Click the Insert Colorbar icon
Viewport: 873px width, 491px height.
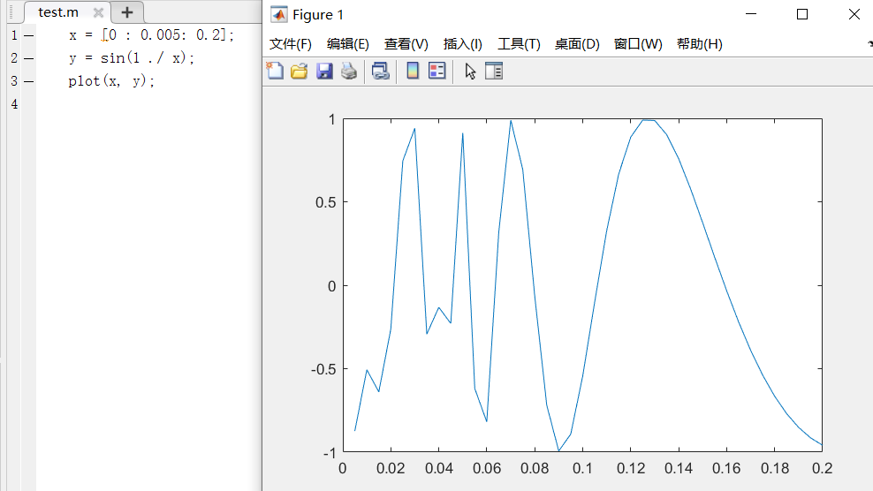click(x=413, y=71)
